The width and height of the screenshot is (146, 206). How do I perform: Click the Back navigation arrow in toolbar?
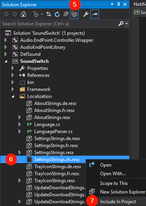[6, 14]
